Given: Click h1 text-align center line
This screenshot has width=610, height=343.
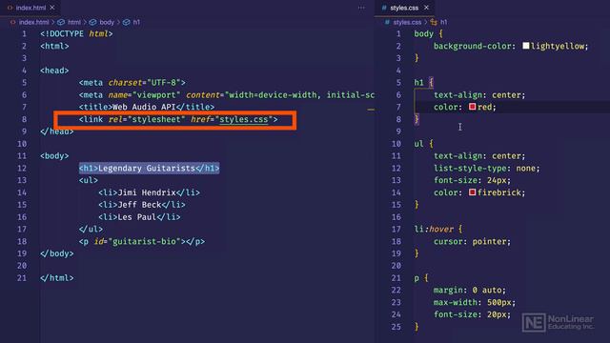Looking at the screenshot, I should coord(479,95).
